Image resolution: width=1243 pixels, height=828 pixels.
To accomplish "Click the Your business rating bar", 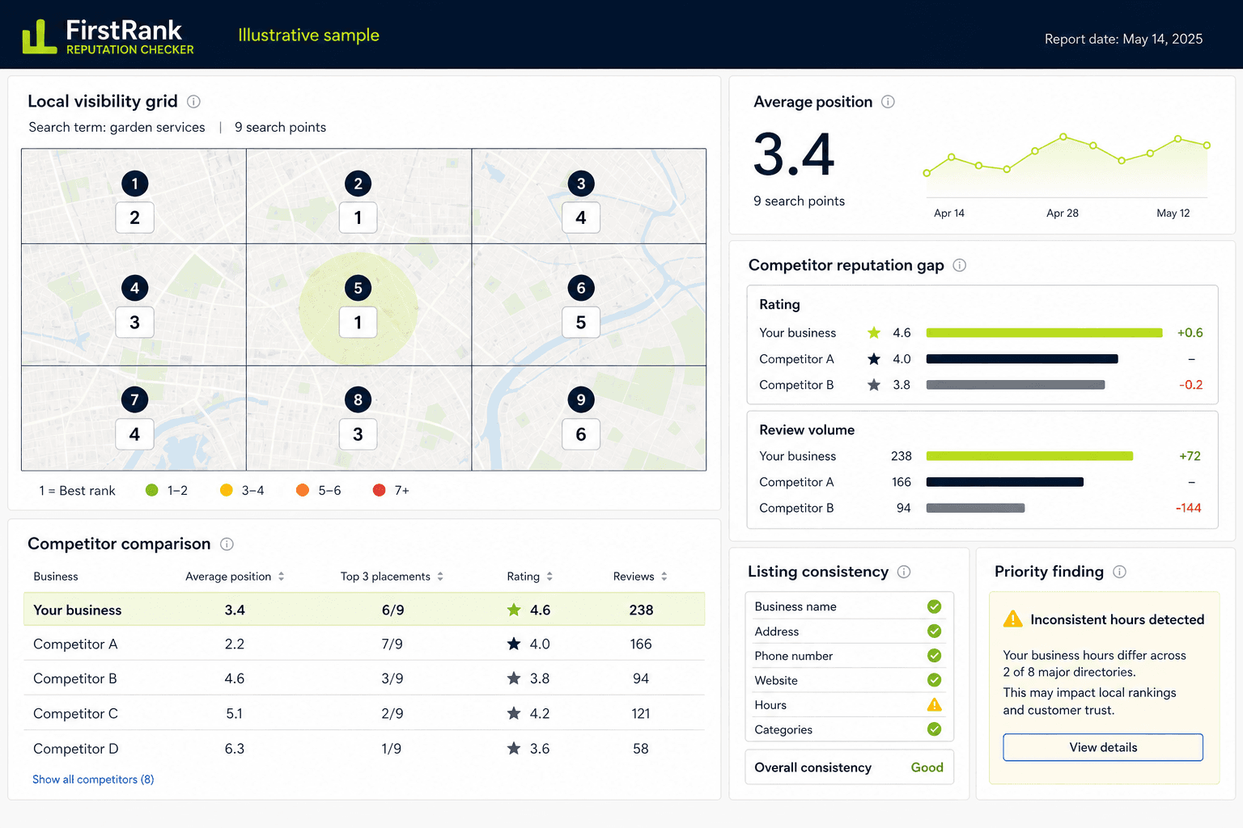I will point(1044,332).
